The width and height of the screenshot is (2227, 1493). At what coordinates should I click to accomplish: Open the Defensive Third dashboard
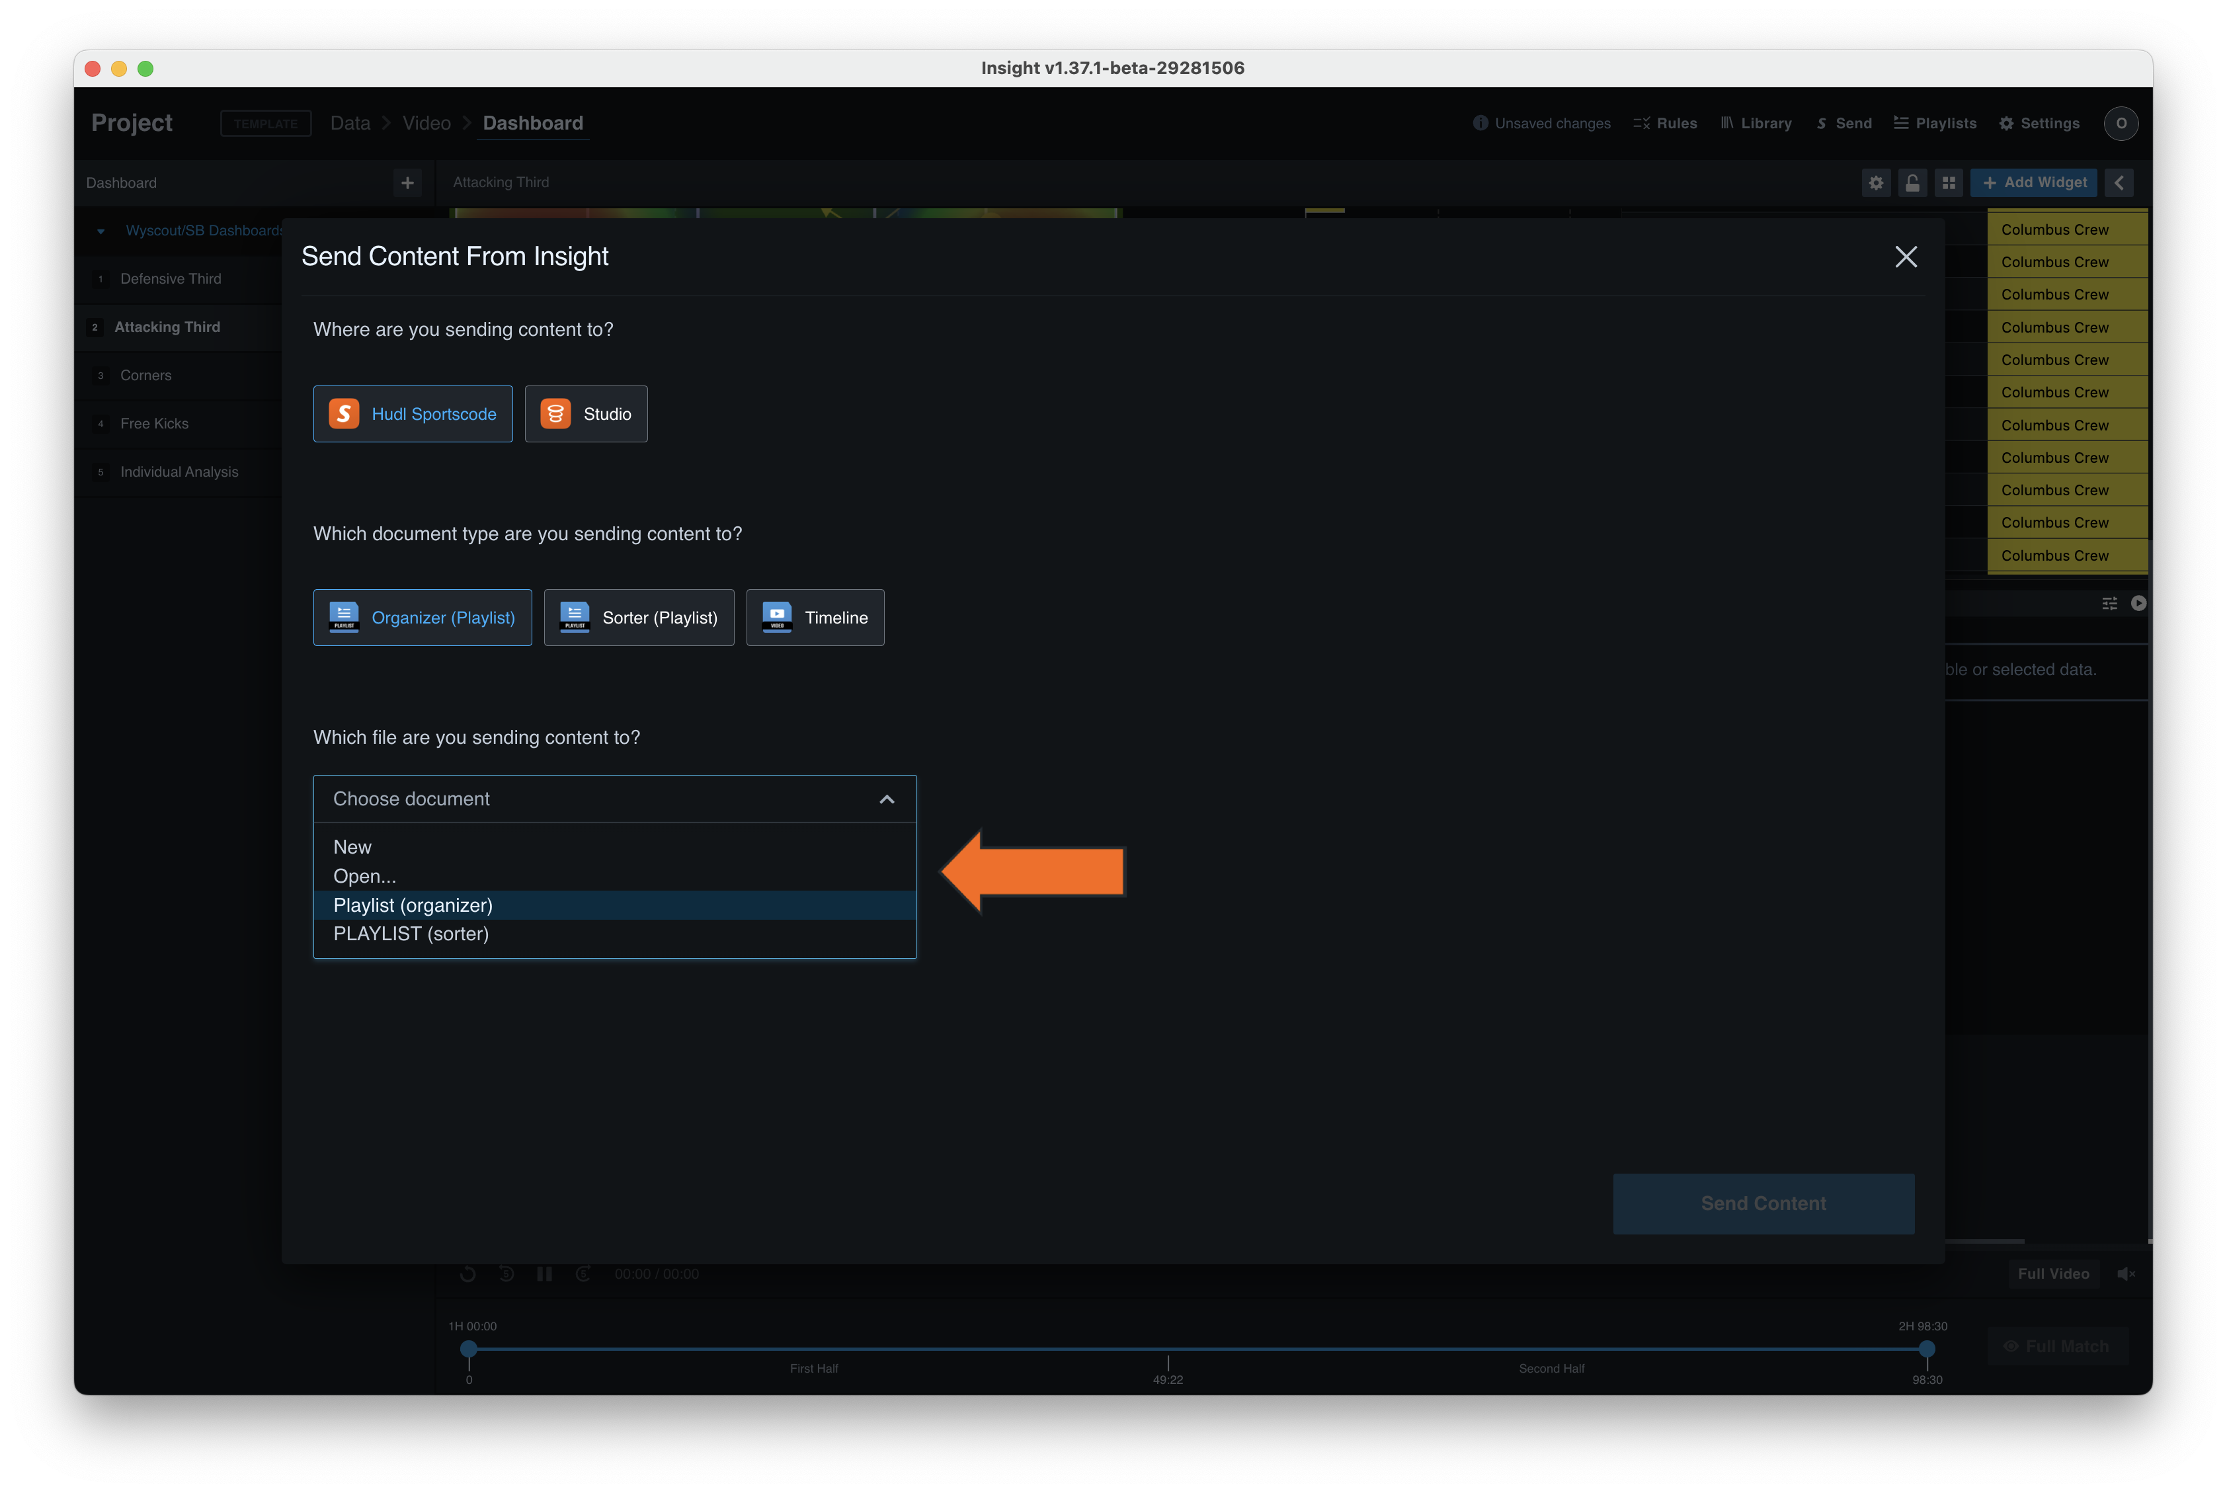point(171,279)
